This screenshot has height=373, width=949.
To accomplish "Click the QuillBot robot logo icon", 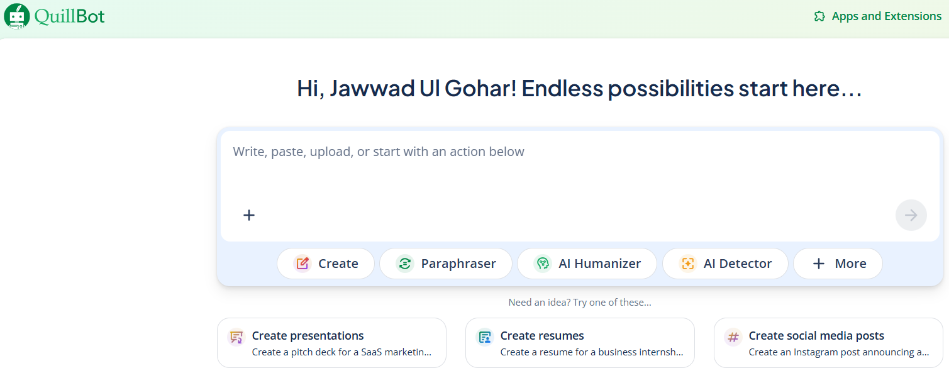I will tap(17, 16).
